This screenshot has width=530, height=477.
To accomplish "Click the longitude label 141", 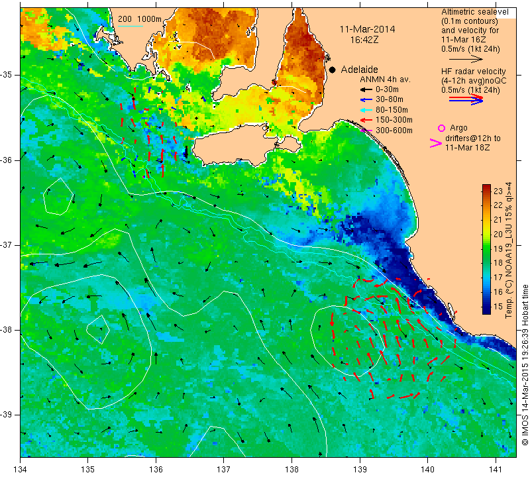I will click(x=496, y=470).
